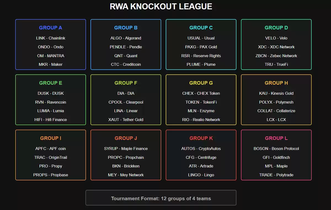Viewport: 331px width, 210px height.
Task: Select BKN - Brickken entry
Action: 126,166
